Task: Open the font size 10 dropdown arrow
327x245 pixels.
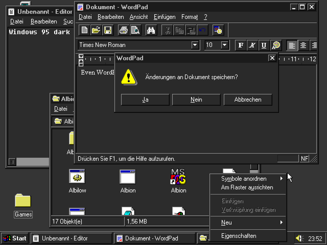Action: (x=225, y=45)
